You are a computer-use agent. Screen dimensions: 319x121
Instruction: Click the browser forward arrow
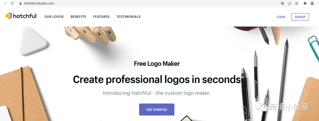pyautogui.click(x=5, y=3)
